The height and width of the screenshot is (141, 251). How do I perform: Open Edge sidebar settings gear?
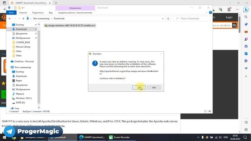click(246, 130)
